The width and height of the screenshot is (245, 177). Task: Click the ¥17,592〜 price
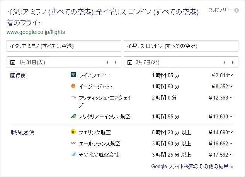point(221,155)
